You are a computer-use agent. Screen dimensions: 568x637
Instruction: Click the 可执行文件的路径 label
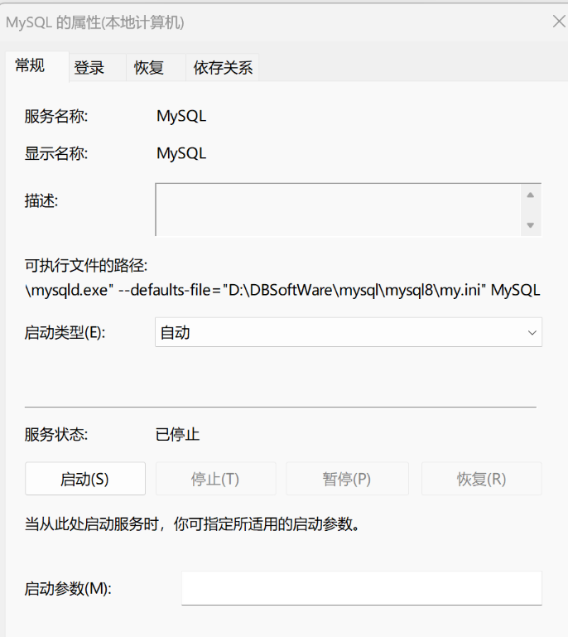pos(86,266)
